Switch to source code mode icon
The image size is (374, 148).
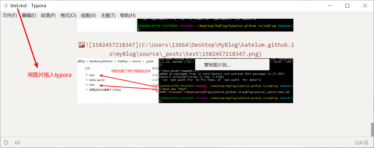coord(17,142)
